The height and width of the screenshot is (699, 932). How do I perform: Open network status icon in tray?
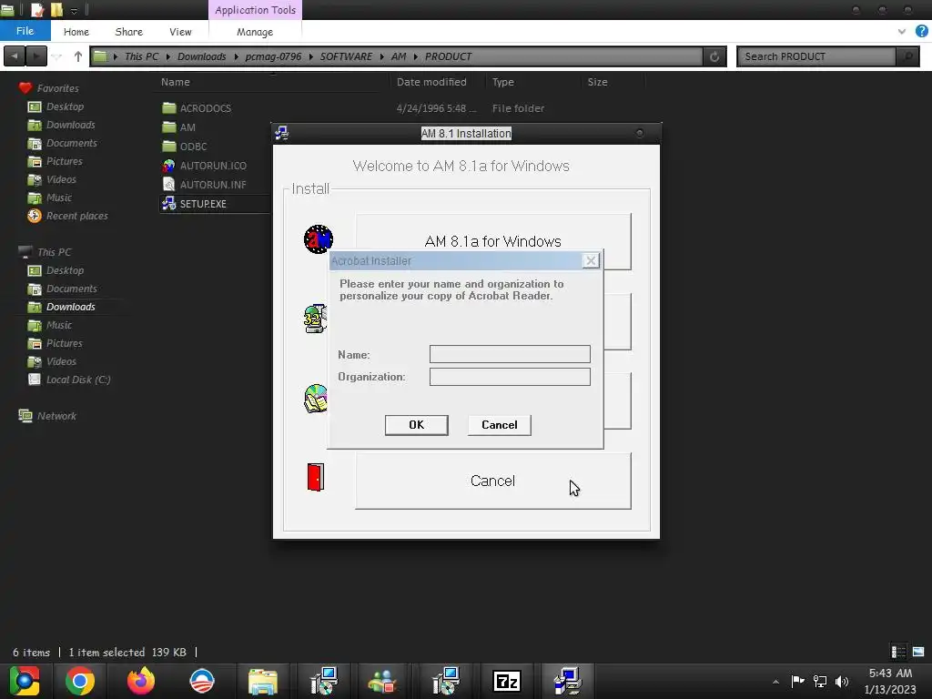click(820, 682)
